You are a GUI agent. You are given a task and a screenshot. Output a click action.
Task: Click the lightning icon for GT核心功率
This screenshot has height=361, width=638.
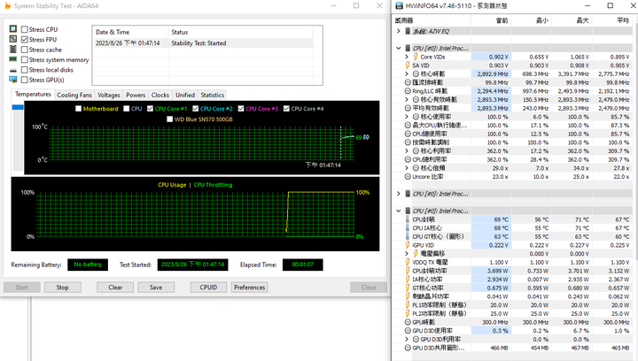pyautogui.click(x=408, y=287)
